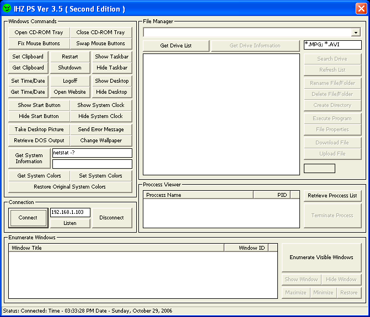Click Swap Mouse Buttons
Screen dimensions: 370x317
tap(101, 44)
